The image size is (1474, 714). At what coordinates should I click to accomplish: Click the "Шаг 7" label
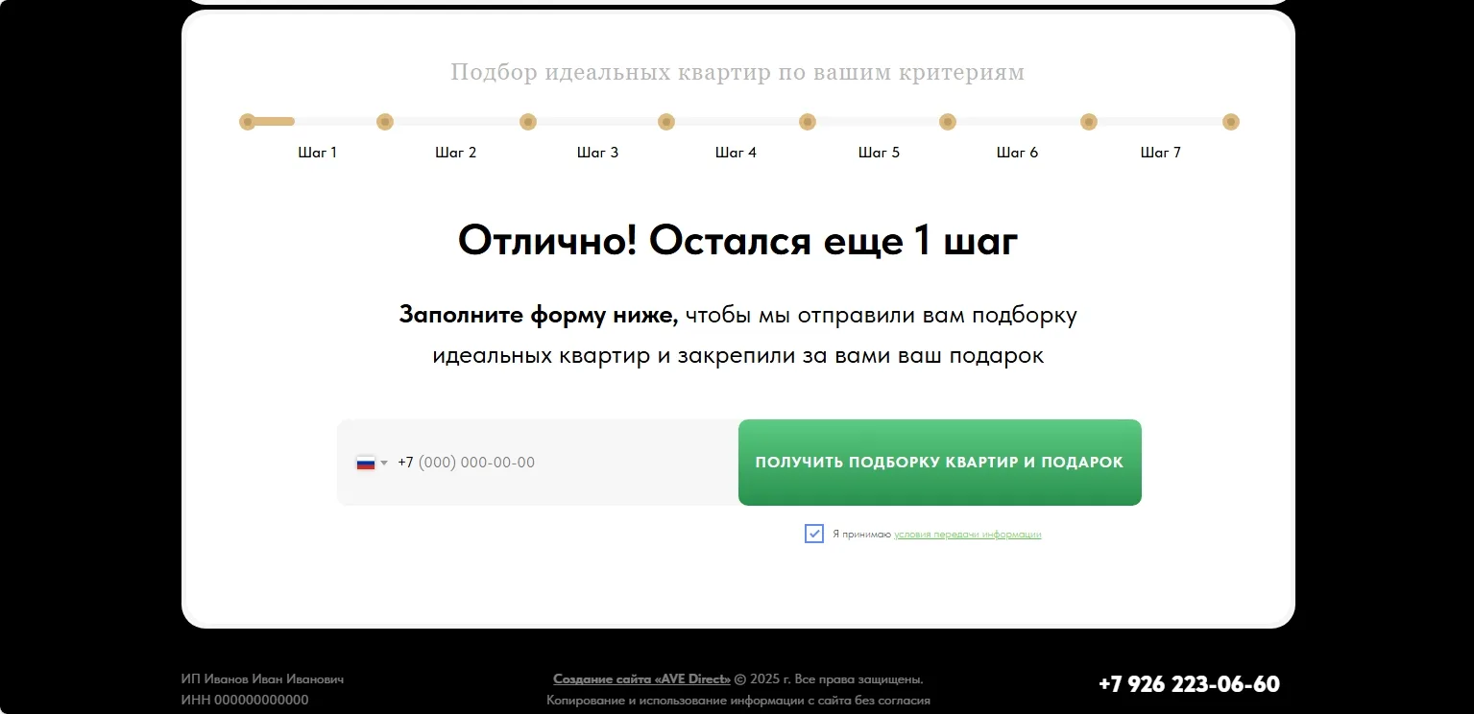pos(1161,153)
